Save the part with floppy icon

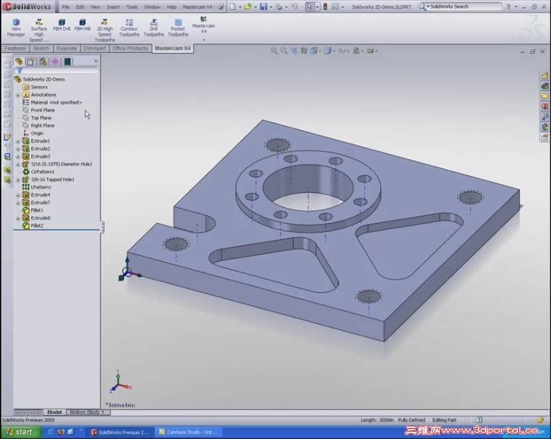pyautogui.click(x=264, y=7)
